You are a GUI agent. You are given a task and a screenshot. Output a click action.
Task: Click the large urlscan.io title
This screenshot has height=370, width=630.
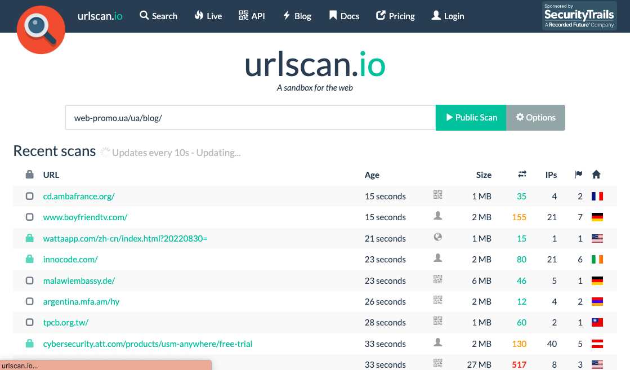(315, 64)
